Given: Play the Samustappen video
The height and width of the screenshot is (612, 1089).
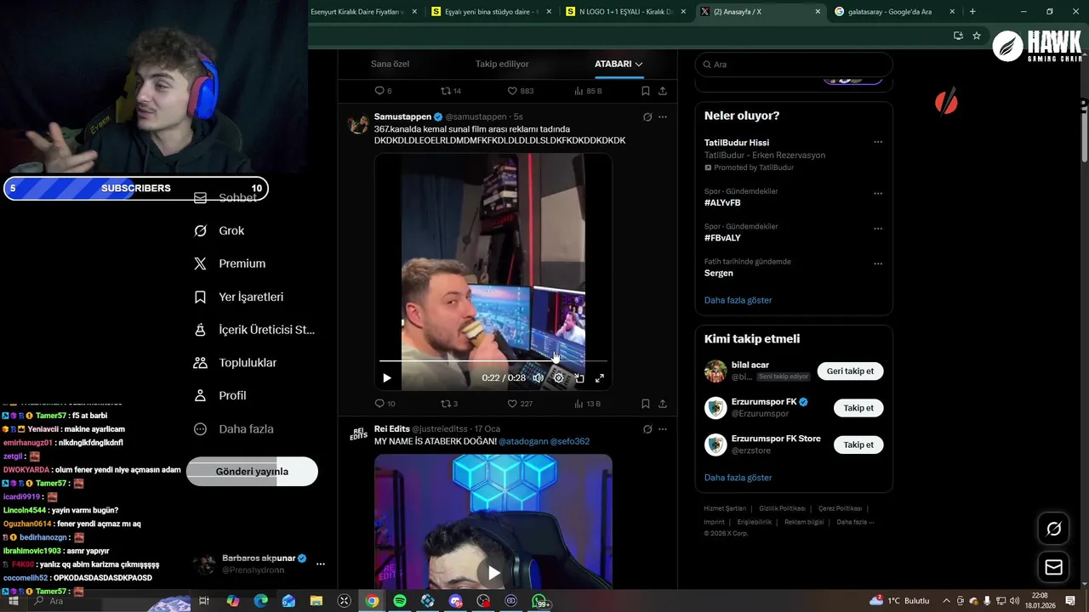Looking at the screenshot, I should pyautogui.click(x=386, y=378).
